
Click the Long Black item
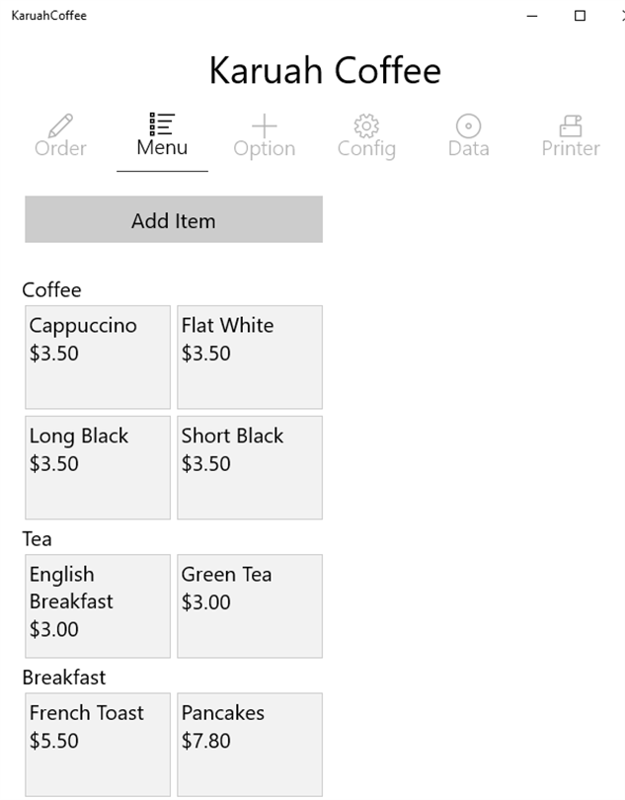[98, 467]
